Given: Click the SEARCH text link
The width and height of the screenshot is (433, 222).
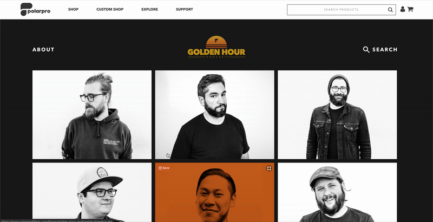Looking at the screenshot, I should (x=385, y=49).
